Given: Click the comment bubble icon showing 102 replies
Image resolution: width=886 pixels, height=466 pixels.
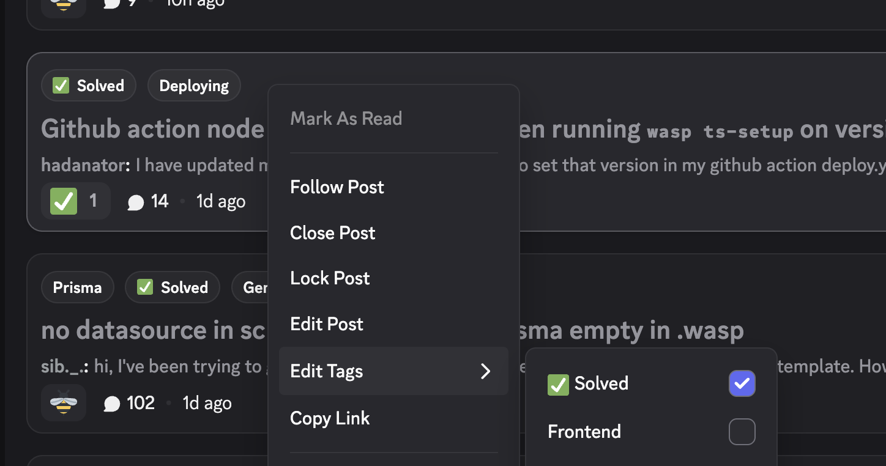Looking at the screenshot, I should click(112, 404).
